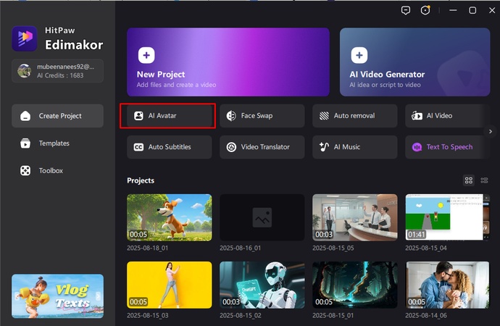Viewport: 500px width, 326px height.
Task: Go back on Vlog Texts banner left arrow
Action: click(x=17, y=296)
